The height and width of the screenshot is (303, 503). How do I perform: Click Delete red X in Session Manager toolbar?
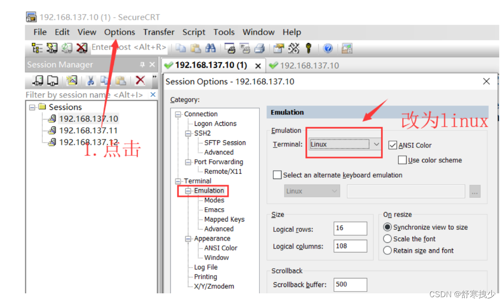pyautogui.click(x=140, y=80)
